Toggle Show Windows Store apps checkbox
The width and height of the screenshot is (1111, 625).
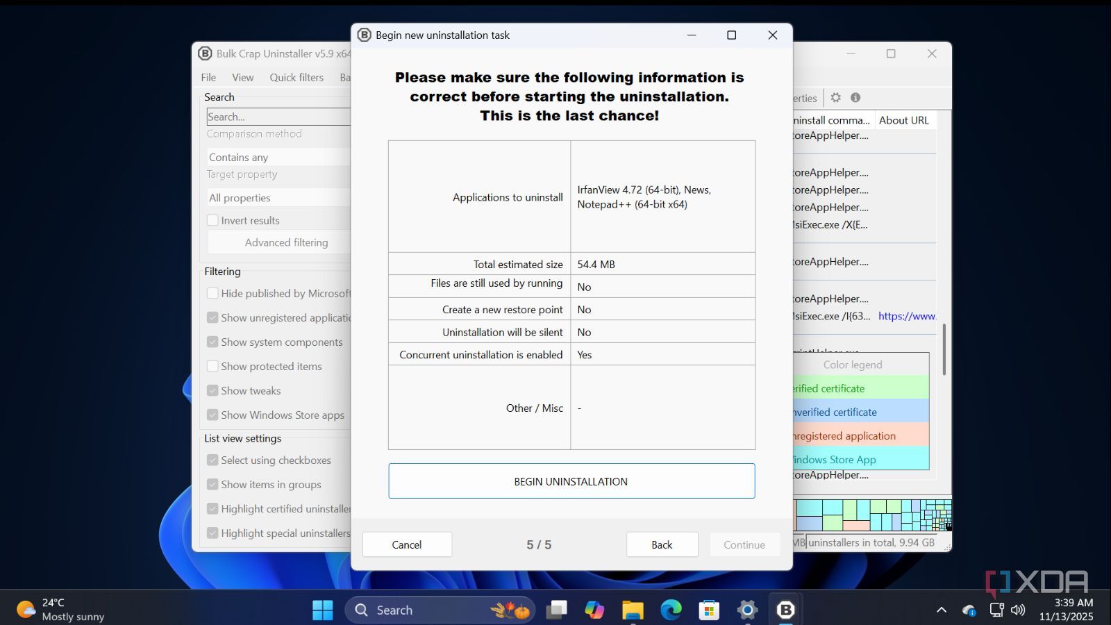pyautogui.click(x=213, y=415)
